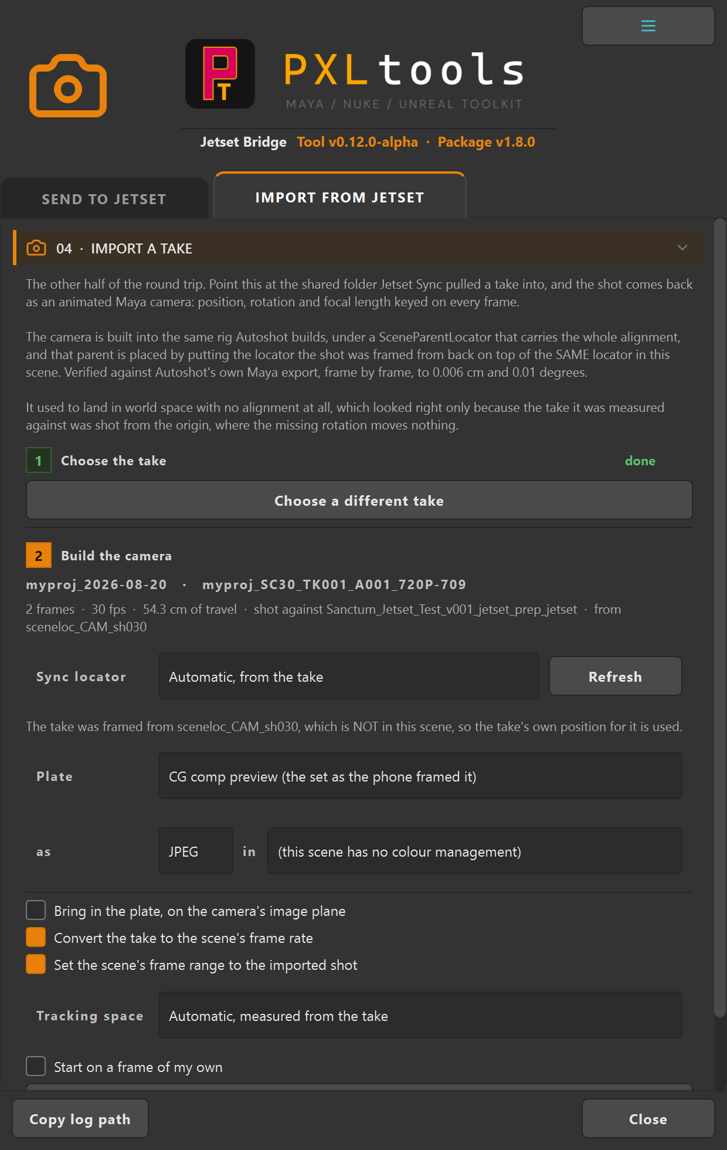Click the 'Jetset Bridge' title text
This screenshot has height=1150, width=727.
pyautogui.click(x=243, y=142)
